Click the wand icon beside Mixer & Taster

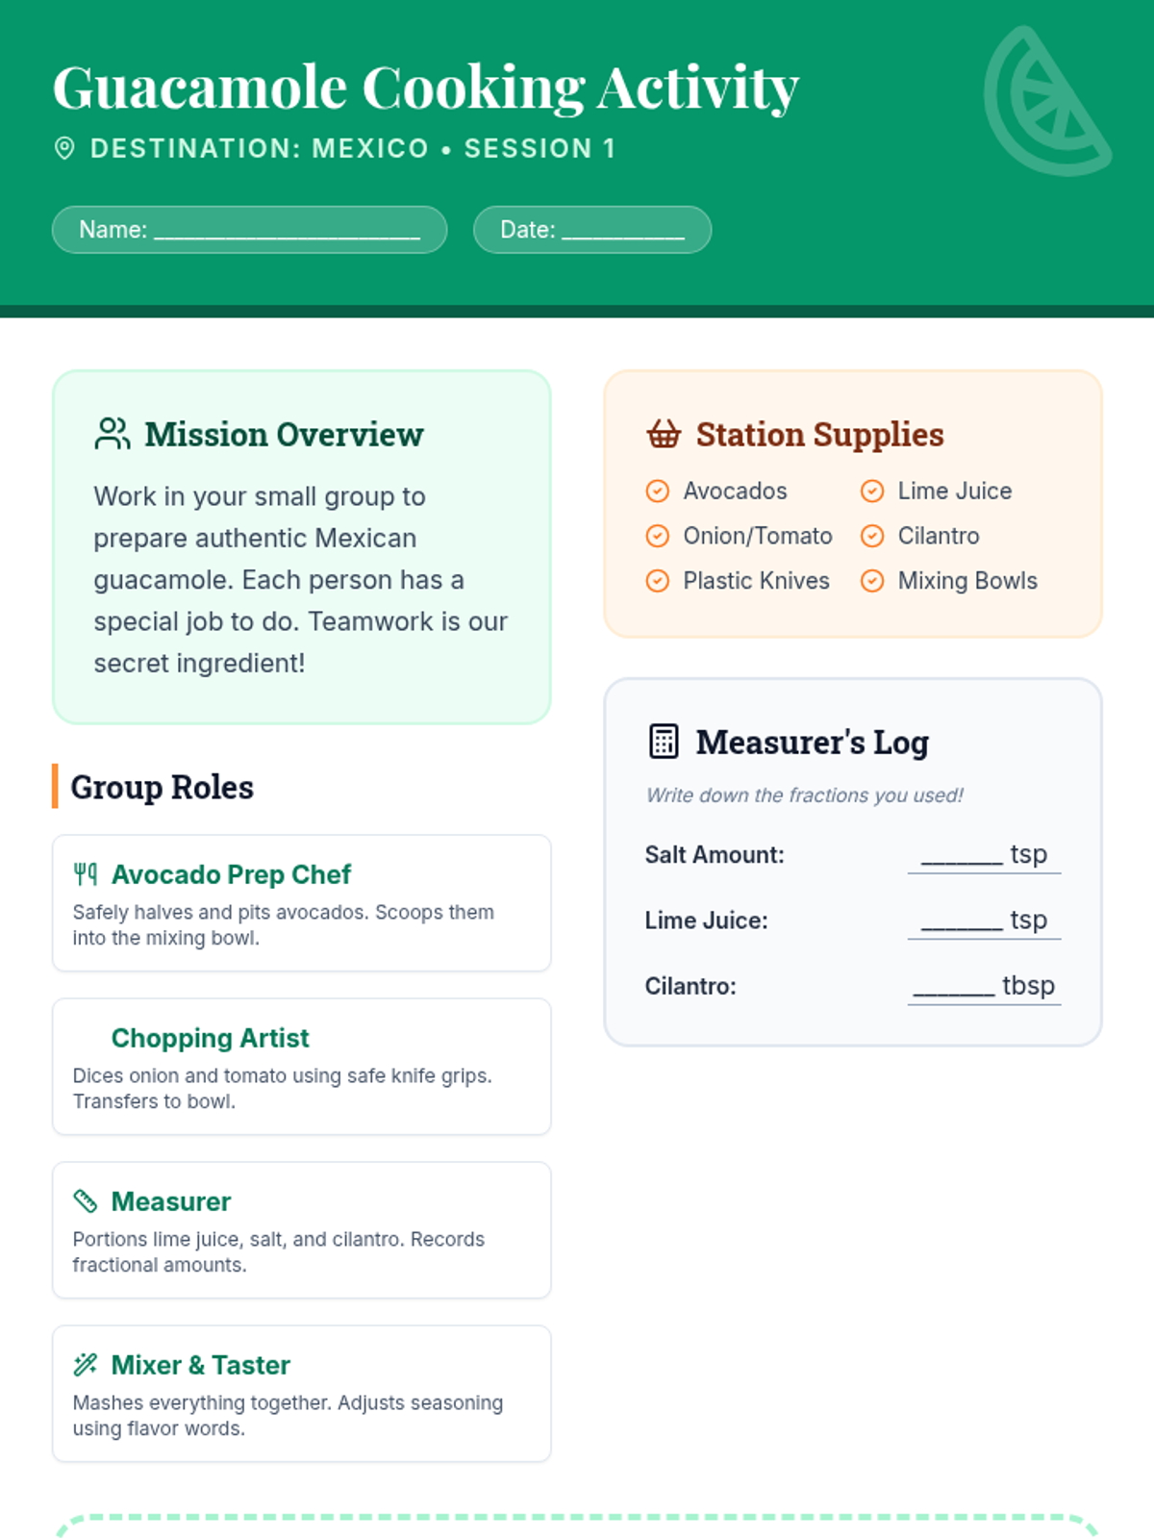86,1365
